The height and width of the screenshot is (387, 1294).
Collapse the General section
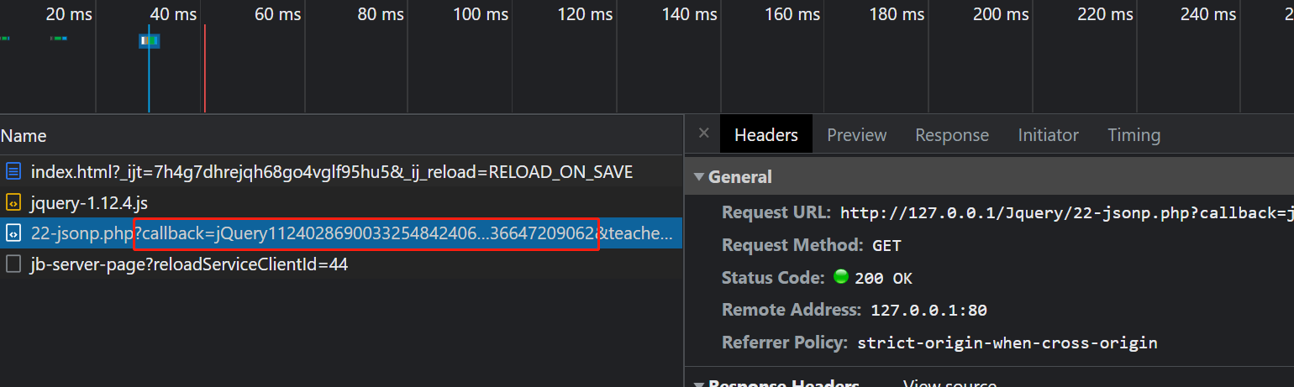698,177
